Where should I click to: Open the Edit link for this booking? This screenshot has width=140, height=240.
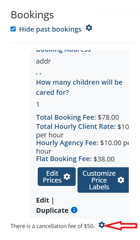point(43,200)
